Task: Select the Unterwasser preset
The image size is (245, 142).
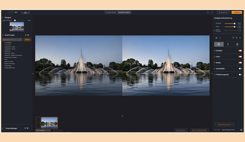Action: click(x=8, y=66)
